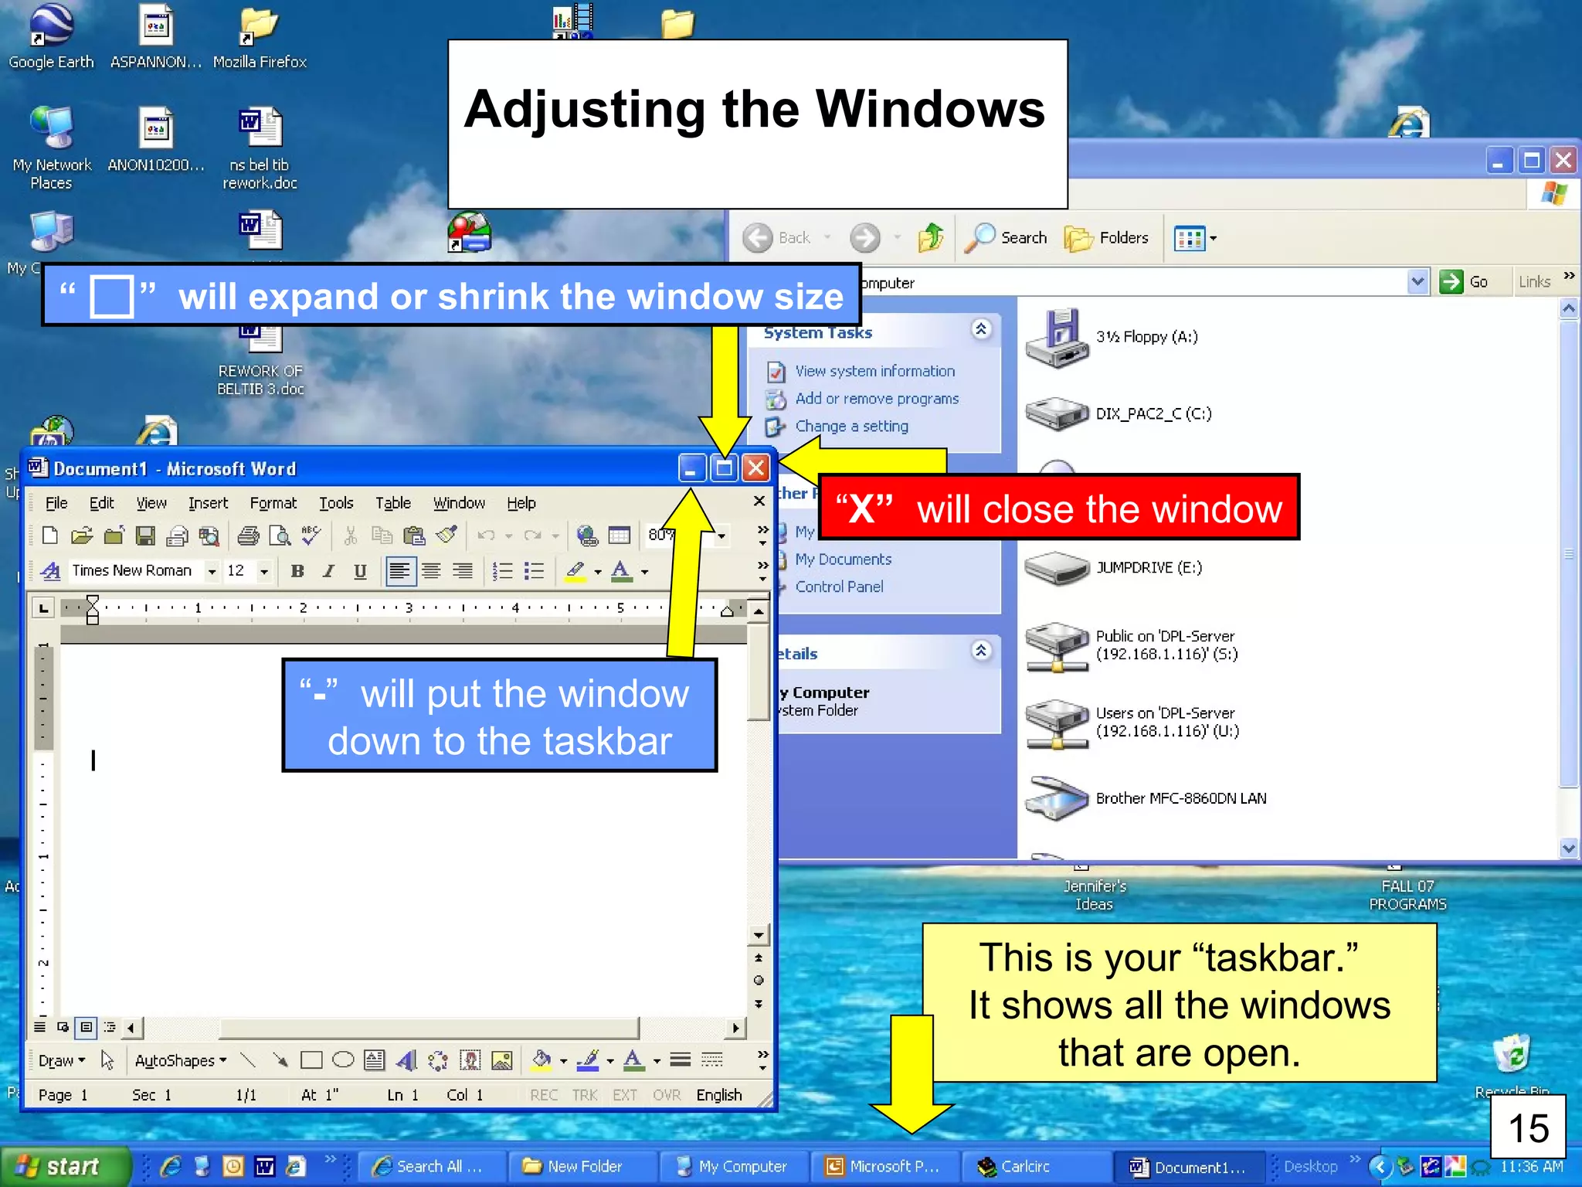Click the Go button beside address bar

1465,282
